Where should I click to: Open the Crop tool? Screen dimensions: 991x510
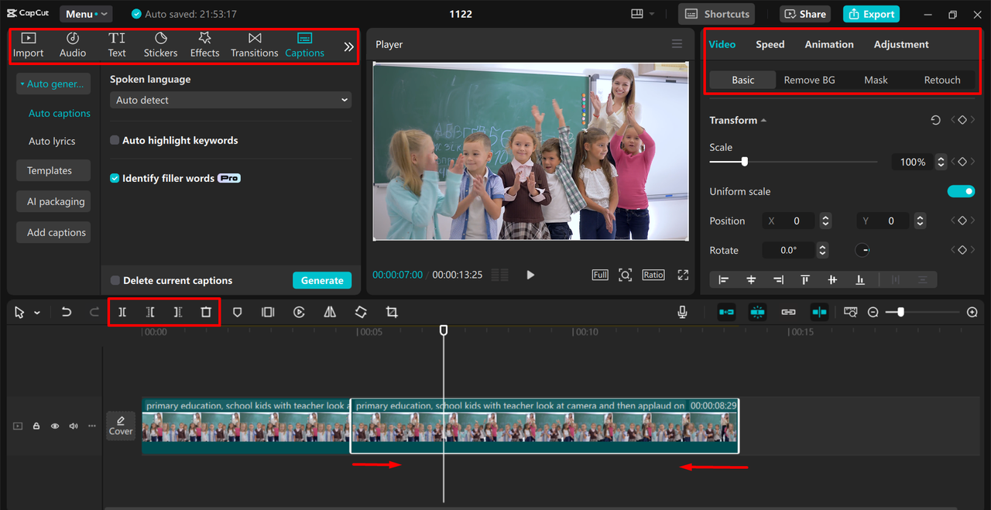[x=392, y=312]
